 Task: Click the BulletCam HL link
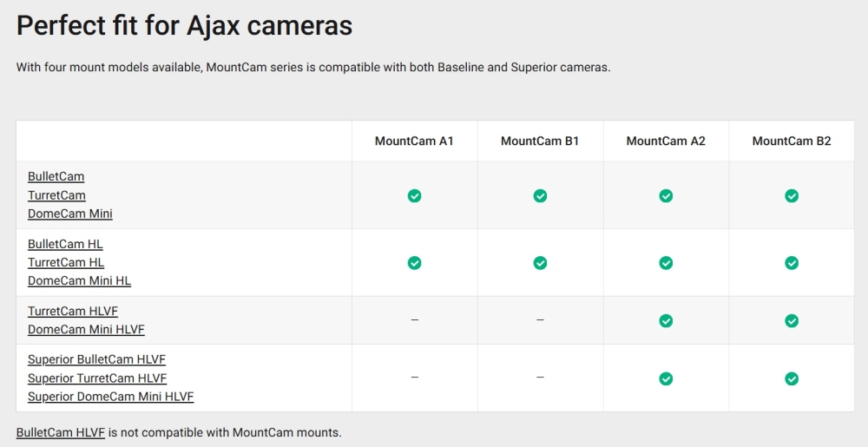[x=65, y=244]
